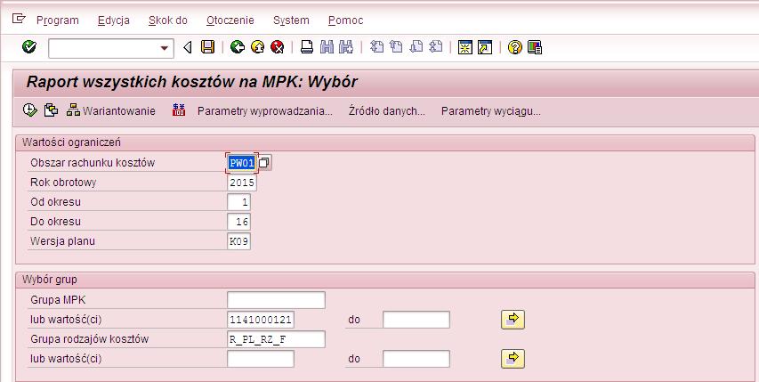Click the Get Variant icon
This screenshot has width=759, height=382.
click(52, 110)
